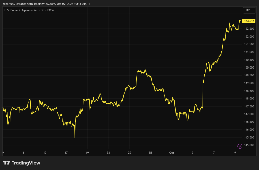Click the 148.500 price axis label
259x170 pixels.
(x=249, y=91)
